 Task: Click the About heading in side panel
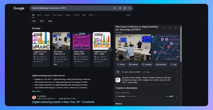[x=119, y=104]
